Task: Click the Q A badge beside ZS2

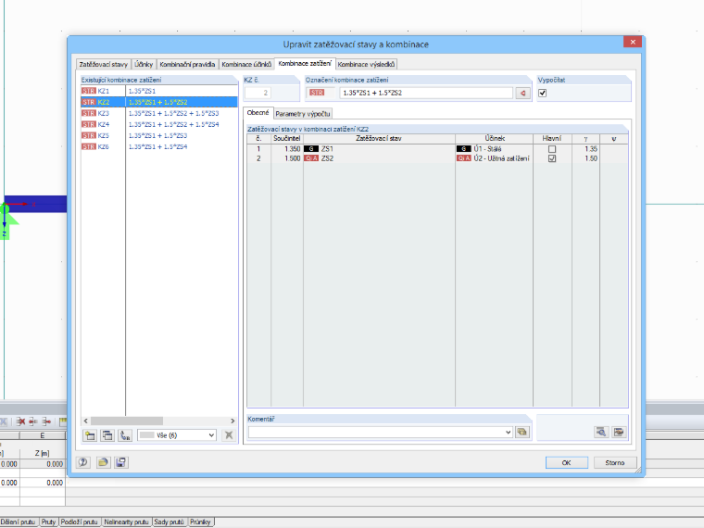Action: (311, 158)
